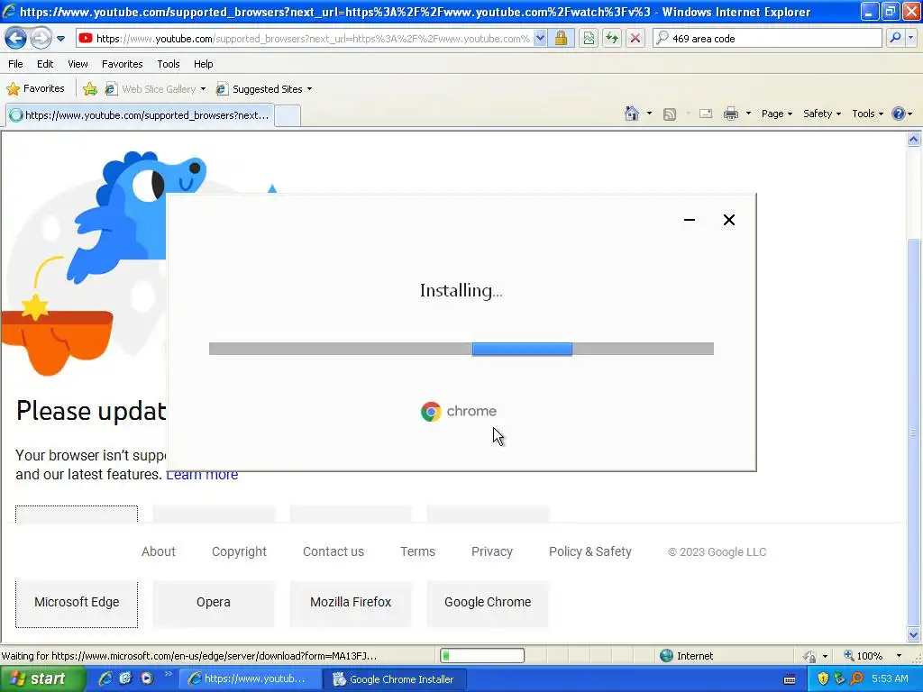Open a new blank tab
The image size is (923, 692).
[288, 115]
